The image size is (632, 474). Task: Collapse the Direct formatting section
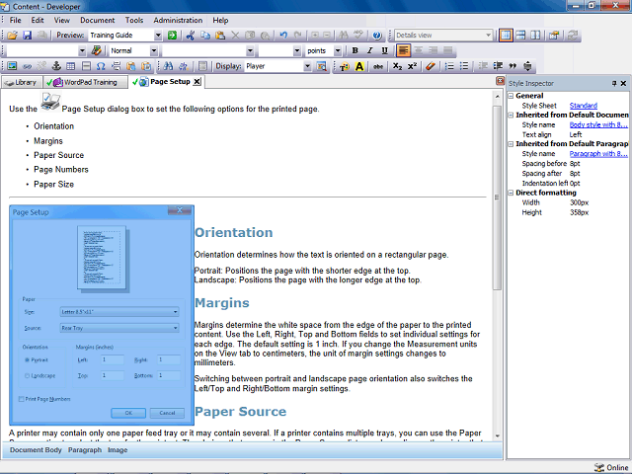[x=511, y=194]
